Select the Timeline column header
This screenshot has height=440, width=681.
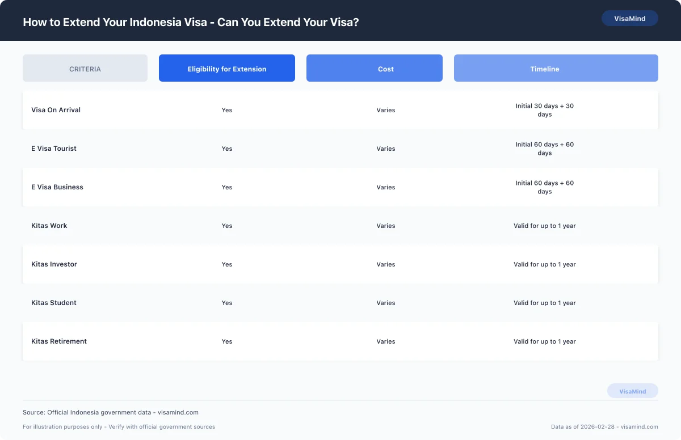pyautogui.click(x=544, y=68)
